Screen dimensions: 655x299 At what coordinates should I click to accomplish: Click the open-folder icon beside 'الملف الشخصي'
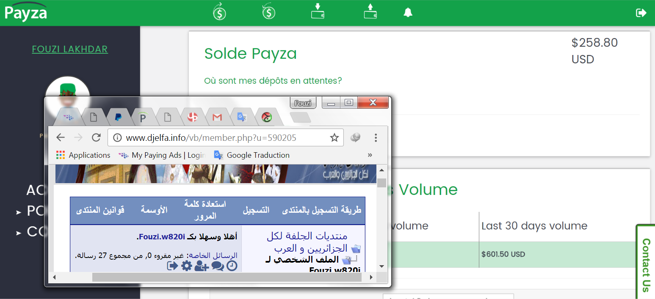coord(346,260)
